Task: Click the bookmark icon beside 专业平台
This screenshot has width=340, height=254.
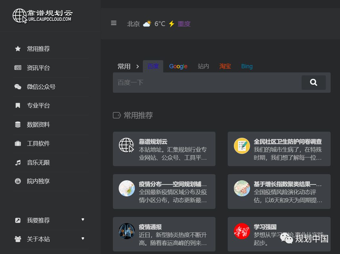Action: 18,105
